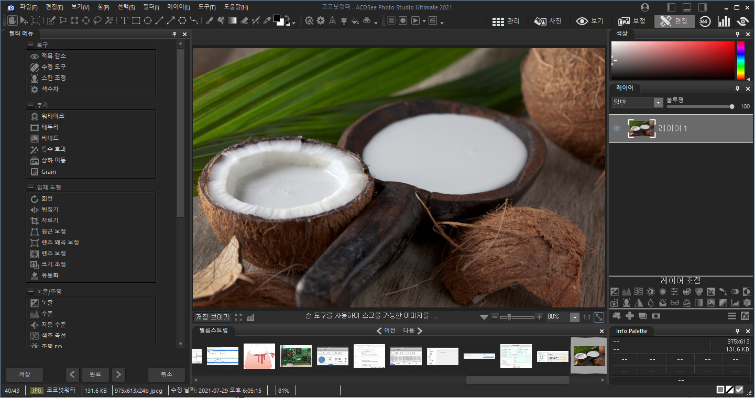The height and width of the screenshot is (398, 755).
Task: Click the binoculars icon in the toolbar
Action: pyautogui.click(x=367, y=20)
